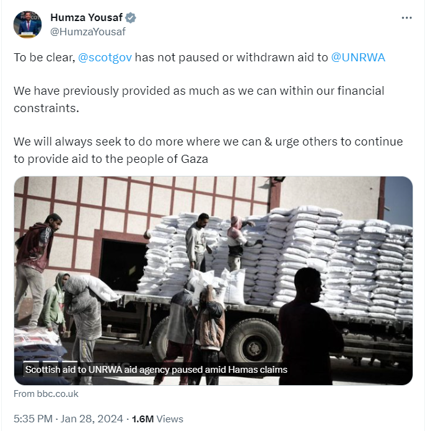Screen dimensions: 425x431
Task: Click the truck wheel in the image
Action: click(253, 348)
